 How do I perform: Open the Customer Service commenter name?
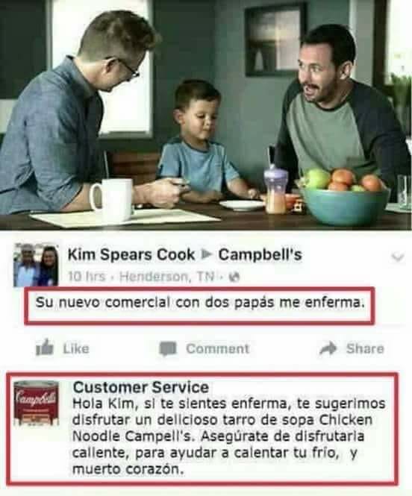[141, 387]
